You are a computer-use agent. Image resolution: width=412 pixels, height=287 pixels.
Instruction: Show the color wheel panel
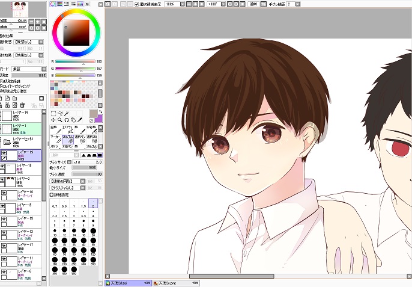[x=53, y=4]
